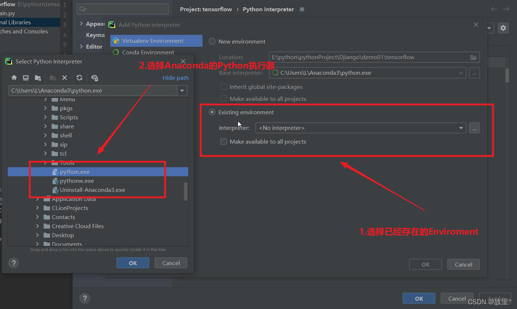Screen dimensions: 517x309
Task: Navigate back with the left arrow in Settings
Action: point(494,9)
